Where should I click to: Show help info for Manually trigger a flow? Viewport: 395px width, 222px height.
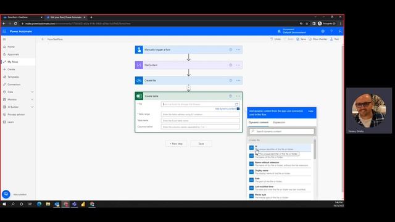230,49
